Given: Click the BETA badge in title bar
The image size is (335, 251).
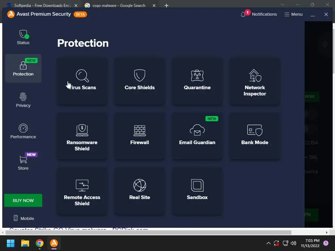Looking at the screenshot, I should point(80,14).
